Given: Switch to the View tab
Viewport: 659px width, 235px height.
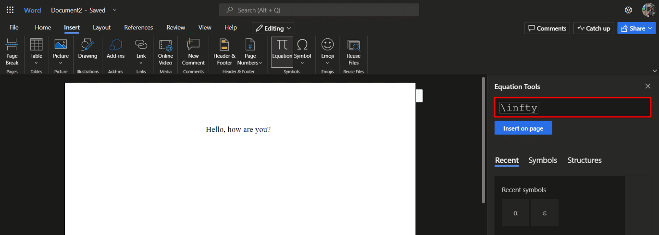Looking at the screenshot, I should point(205,27).
